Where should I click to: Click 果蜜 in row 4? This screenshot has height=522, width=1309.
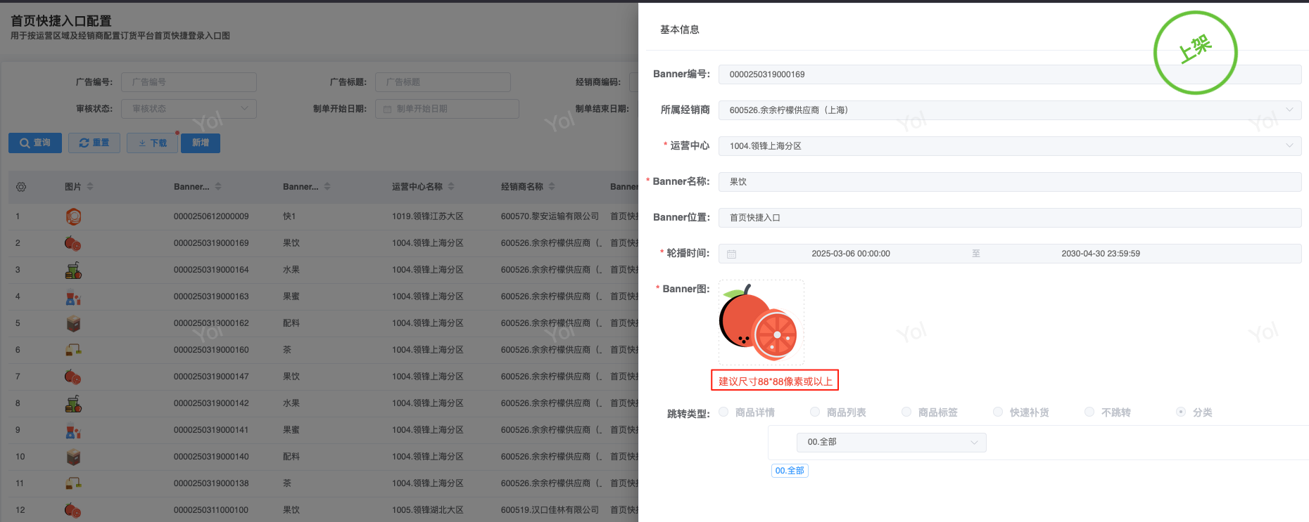(x=291, y=296)
